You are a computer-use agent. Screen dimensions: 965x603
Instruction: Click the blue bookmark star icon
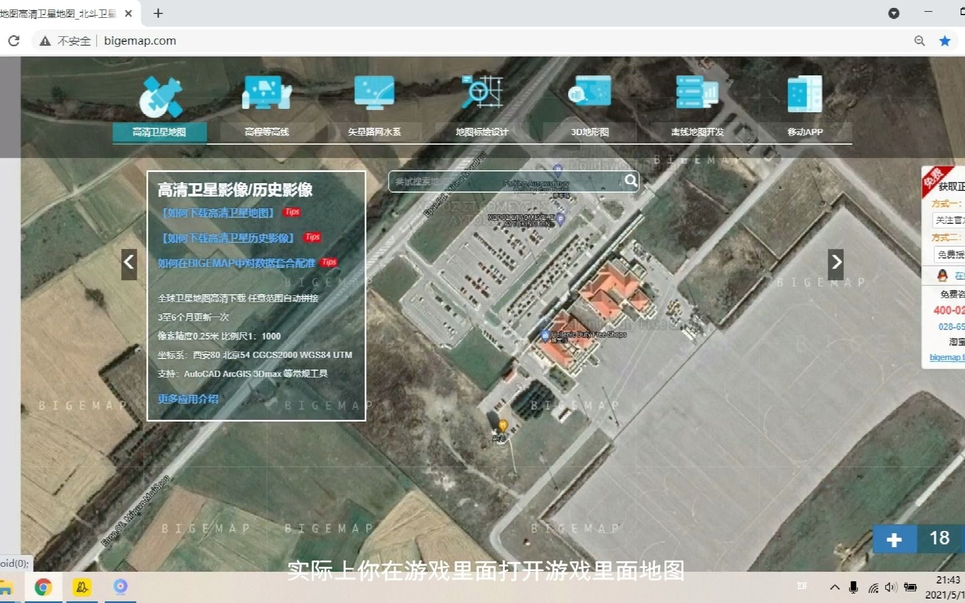point(945,41)
